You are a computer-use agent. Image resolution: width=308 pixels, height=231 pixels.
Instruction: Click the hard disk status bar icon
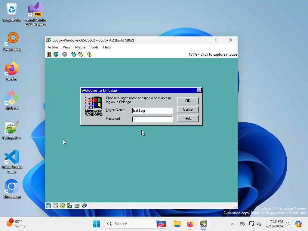[77, 206]
